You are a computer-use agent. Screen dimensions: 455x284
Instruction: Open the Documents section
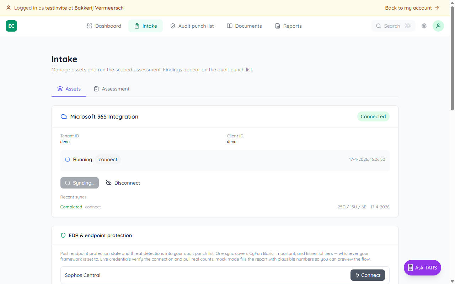coord(244,26)
